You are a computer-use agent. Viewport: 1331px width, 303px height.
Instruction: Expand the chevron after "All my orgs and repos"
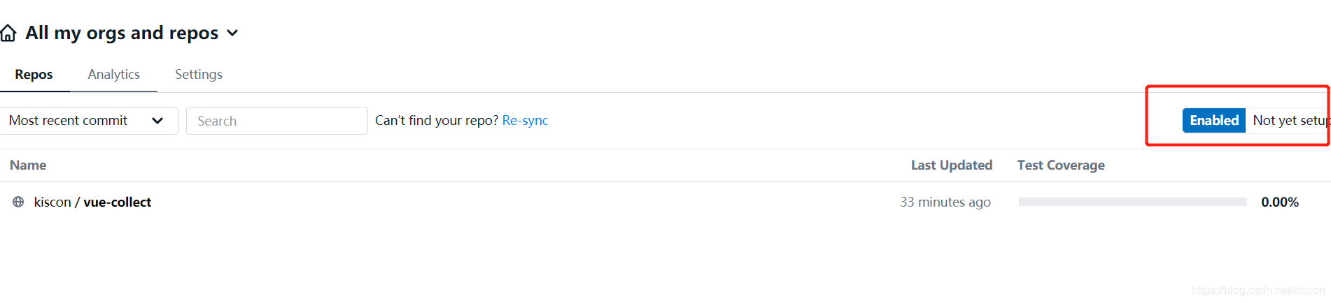tap(232, 33)
